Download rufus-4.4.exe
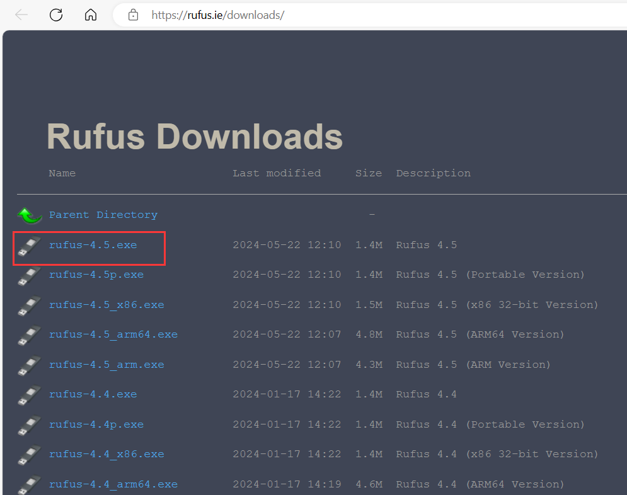This screenshot has width=627, height=495. (93, 394)
